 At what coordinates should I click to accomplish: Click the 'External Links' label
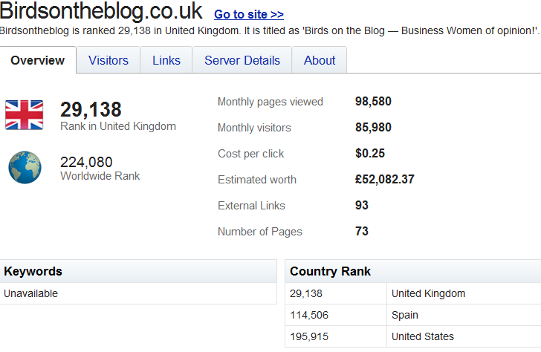(x=251, y=206)
